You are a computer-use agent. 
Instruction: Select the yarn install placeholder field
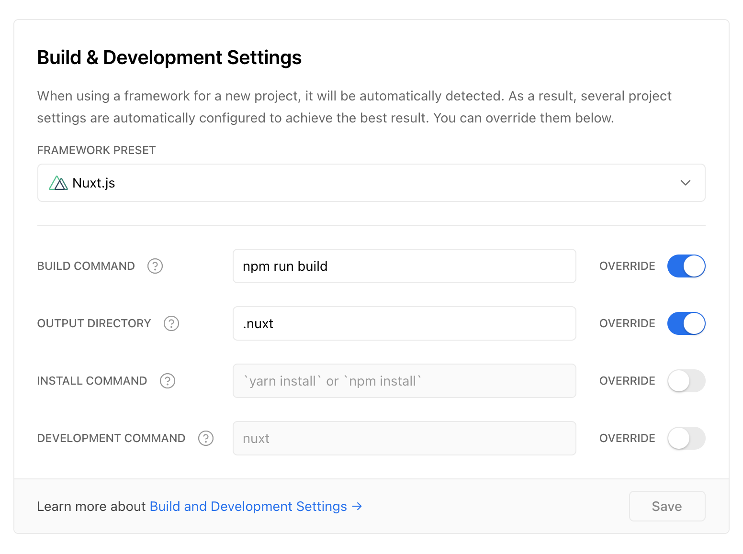coord(404,381)
